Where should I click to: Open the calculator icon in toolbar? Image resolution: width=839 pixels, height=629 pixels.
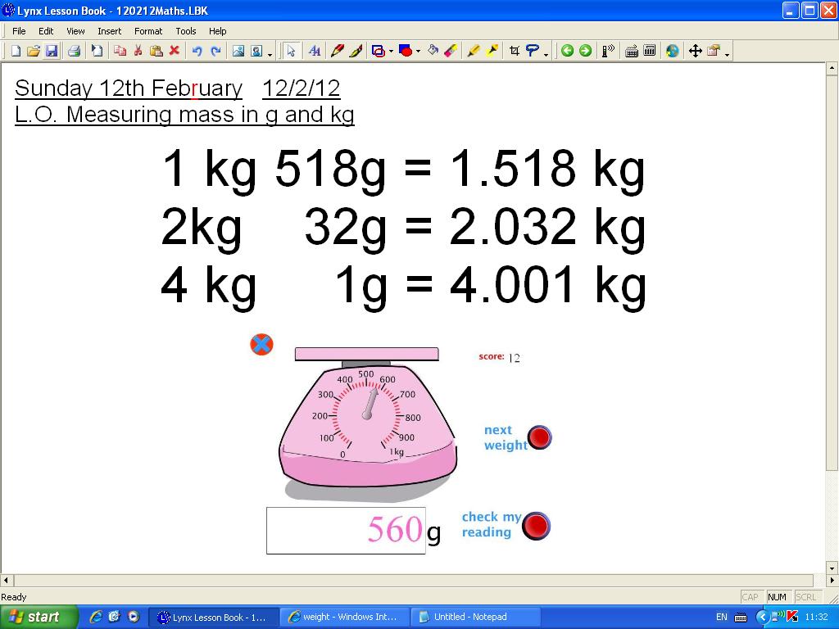650,51
